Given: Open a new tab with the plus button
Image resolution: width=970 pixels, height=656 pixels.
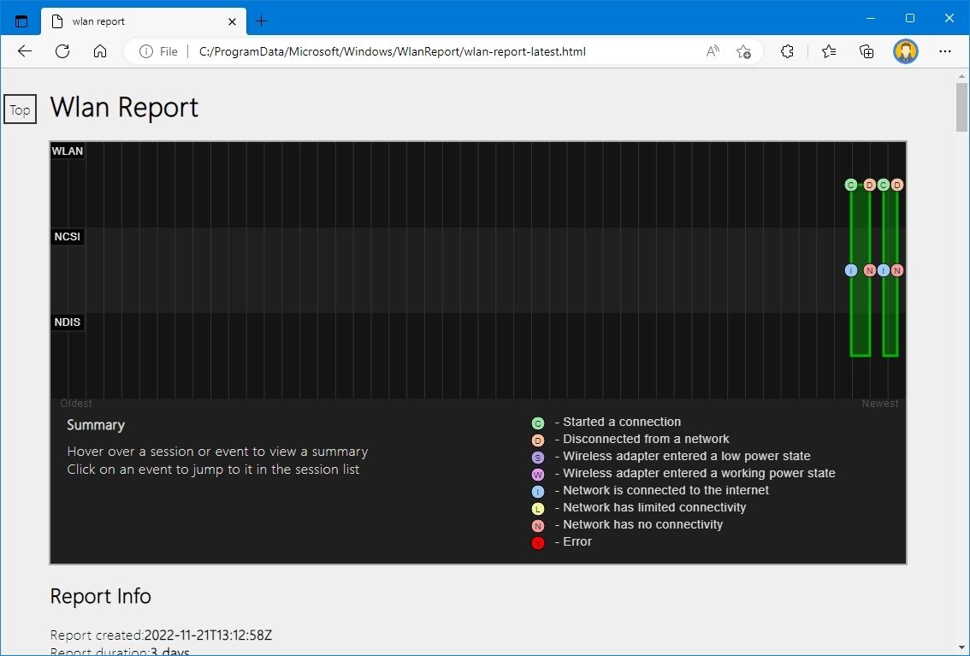Looking at the screenshot, I should pos(260,21).
